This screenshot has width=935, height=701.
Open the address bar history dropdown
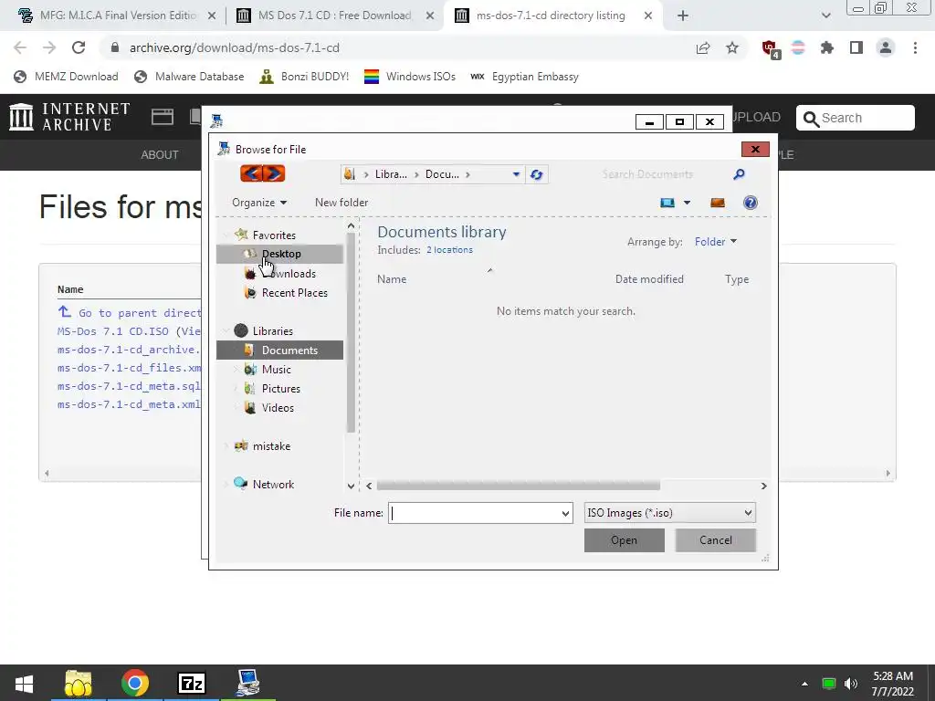[516, 174]
